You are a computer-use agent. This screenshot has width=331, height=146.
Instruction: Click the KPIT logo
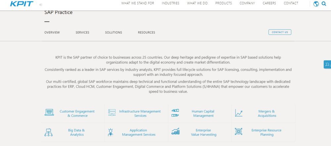pos(22,4)
